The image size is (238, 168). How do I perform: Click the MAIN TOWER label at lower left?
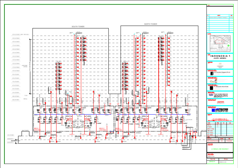coord(25,130)
